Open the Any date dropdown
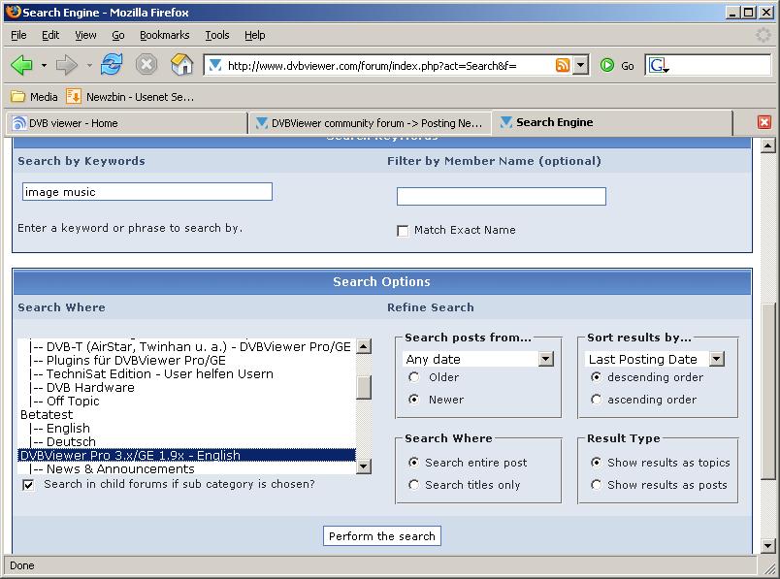Screen dimensions: 780x579 [478, 359]
